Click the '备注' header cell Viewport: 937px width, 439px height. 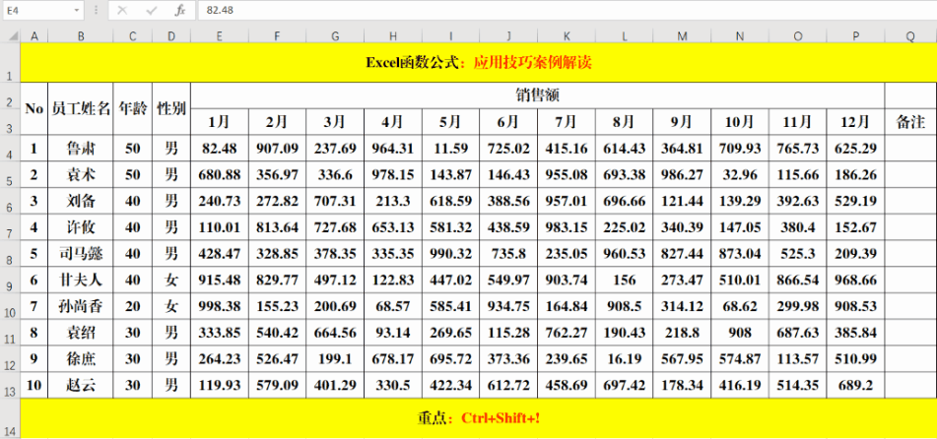[910, 122]
